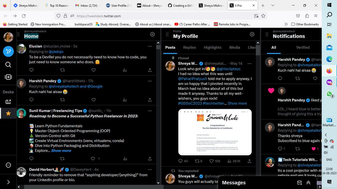This screenshot has width=337, height=189.
Task: Like Elucian's DevRel post
Action: click(x=94, y=70)
